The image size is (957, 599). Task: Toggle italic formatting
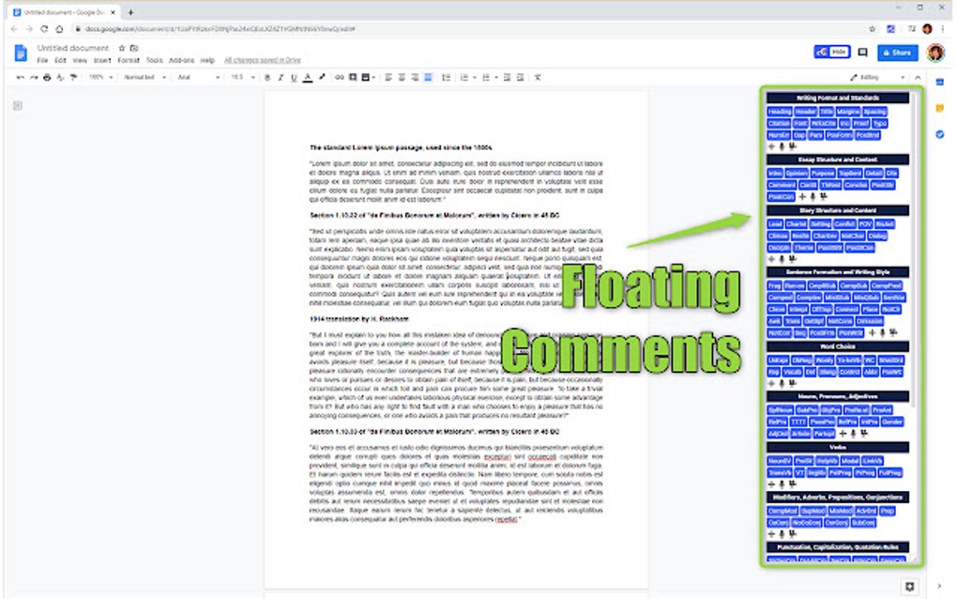(x=281, y=77)
